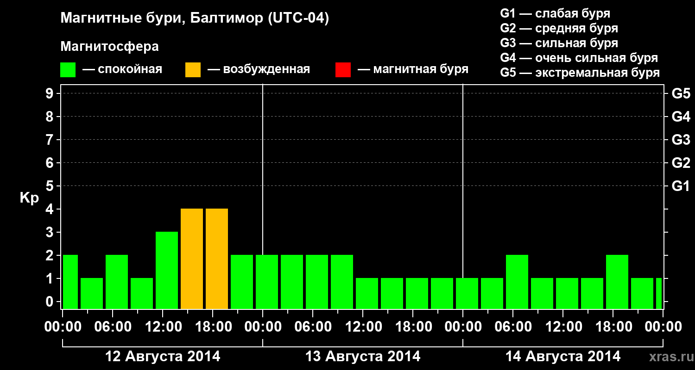
Task: Click the '— возбужденная' legend label
Action: pos(259,69)
